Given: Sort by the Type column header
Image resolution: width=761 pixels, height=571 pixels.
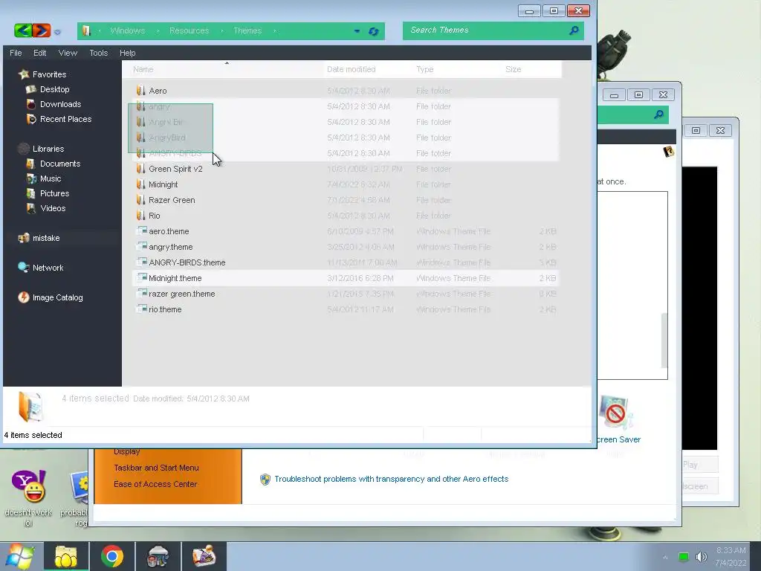Looking at the screenshot, I should click(457, 69).
